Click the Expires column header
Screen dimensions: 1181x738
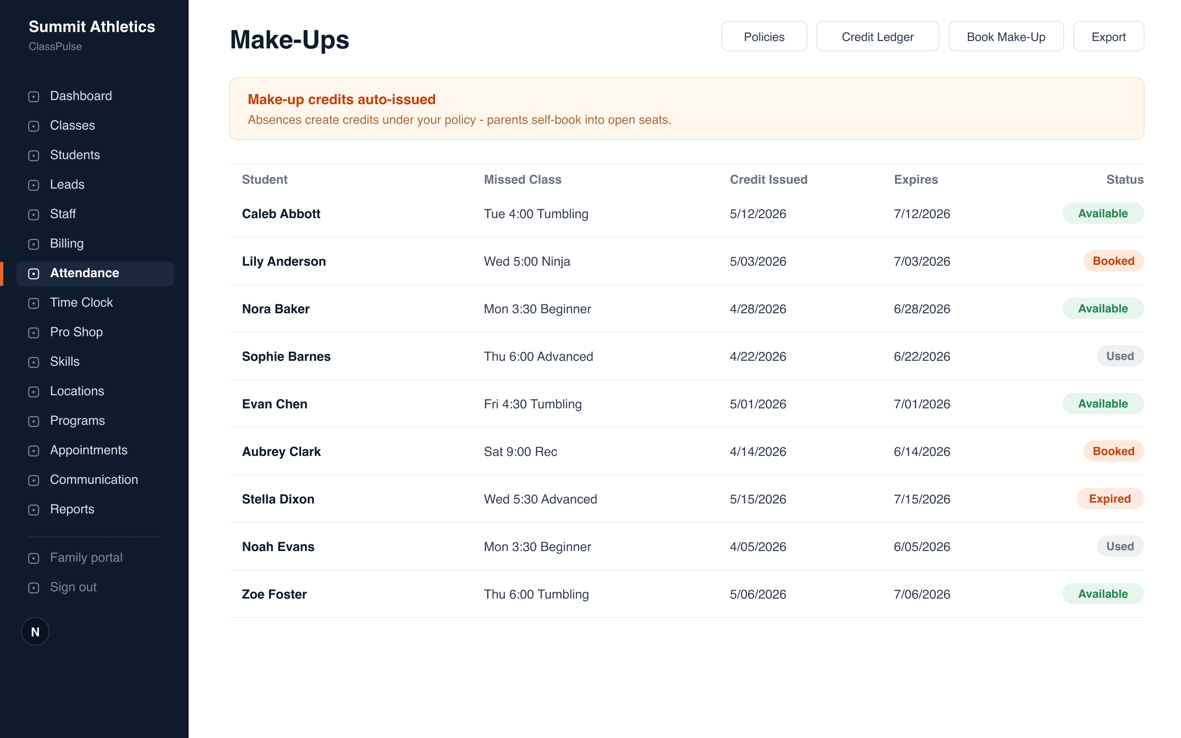[916, 179]
